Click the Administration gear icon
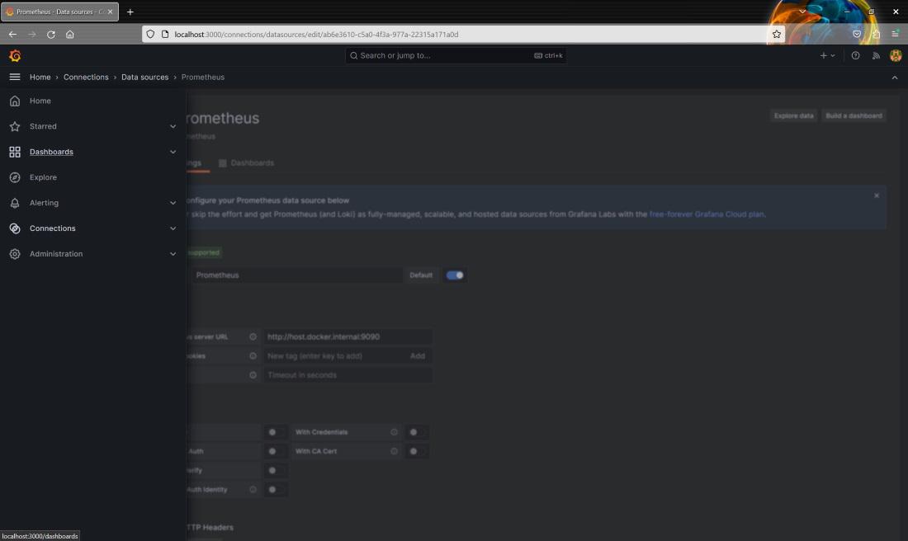Screen dimensions: 908x541 click(15, 253)
